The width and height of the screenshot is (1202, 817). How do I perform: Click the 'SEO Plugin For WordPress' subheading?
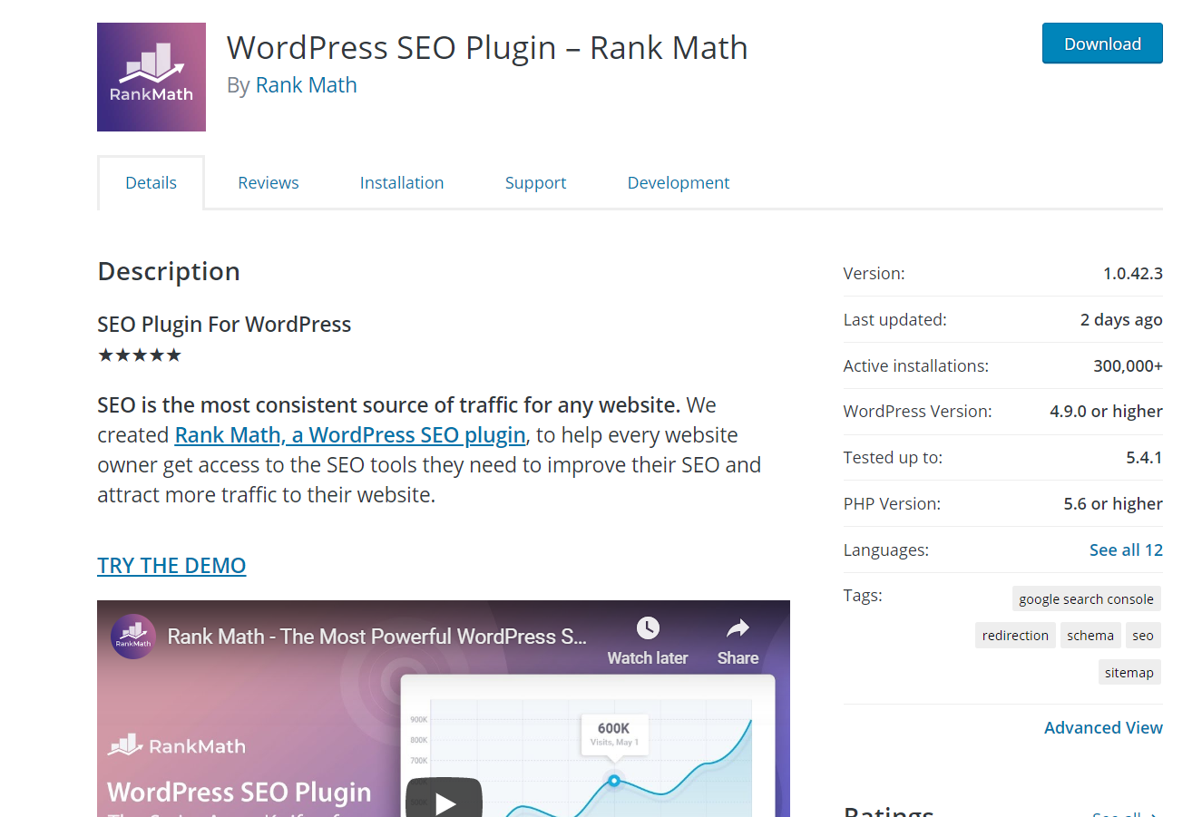[x=224, y=325]
